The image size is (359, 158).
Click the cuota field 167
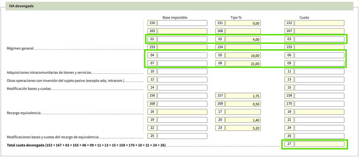(319, 31)
